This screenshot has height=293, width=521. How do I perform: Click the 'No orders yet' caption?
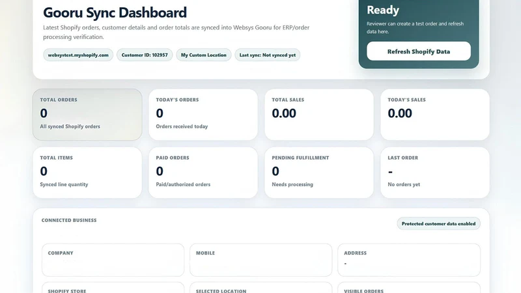(404, 184)
